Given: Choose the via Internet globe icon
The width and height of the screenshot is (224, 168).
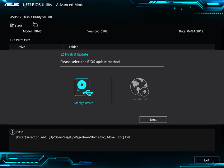Looking at the screenshot, I should point(140,87).
